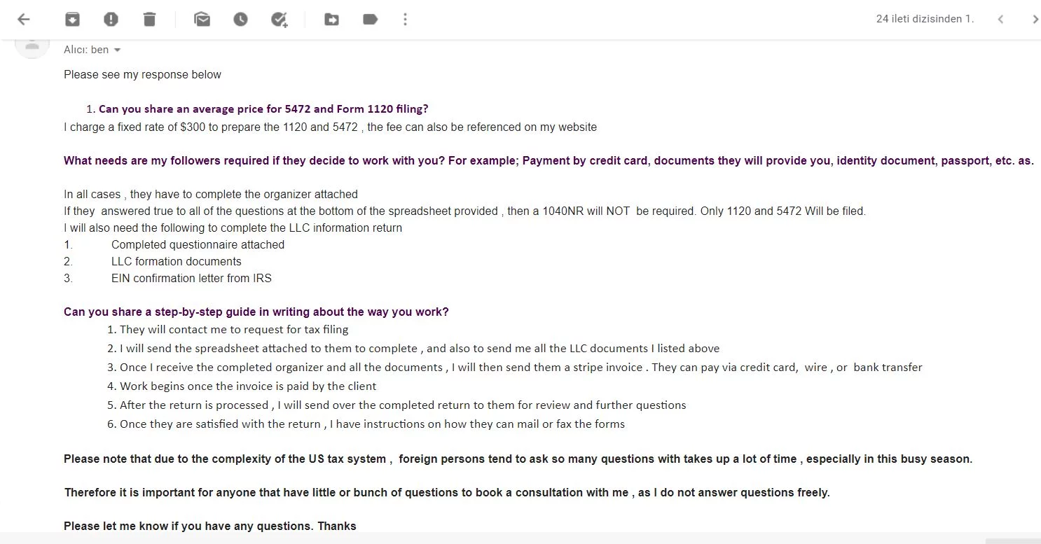The image size is (1041, 544).
Task: Click the '24 ileti dizisinden 1.' counter
Action: tap(925, 19)
